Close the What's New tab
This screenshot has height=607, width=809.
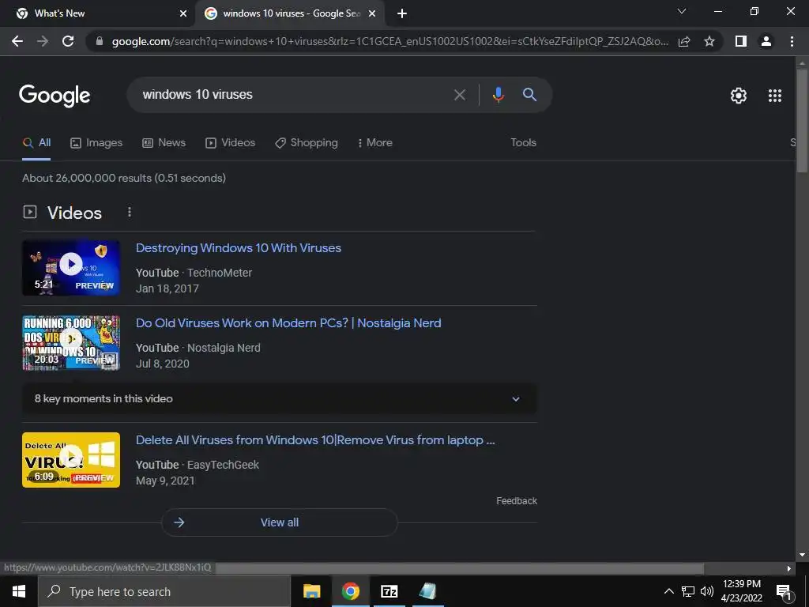183,14
